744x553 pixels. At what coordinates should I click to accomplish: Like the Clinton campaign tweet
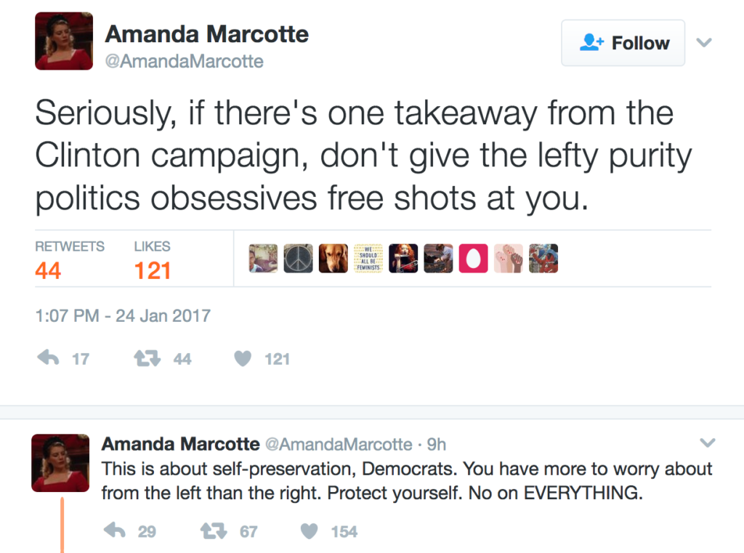point(243,358)
